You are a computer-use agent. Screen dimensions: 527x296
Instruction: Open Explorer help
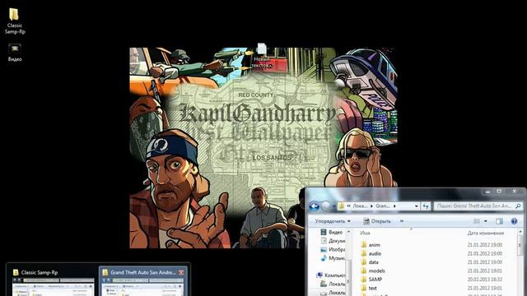[x=514, y=221]
